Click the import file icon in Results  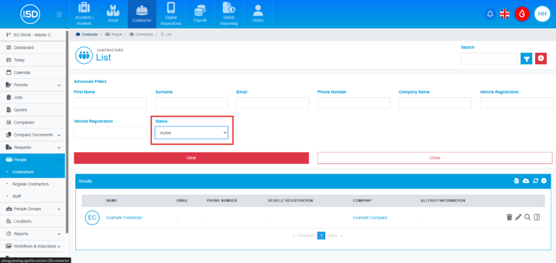point(516,181)
